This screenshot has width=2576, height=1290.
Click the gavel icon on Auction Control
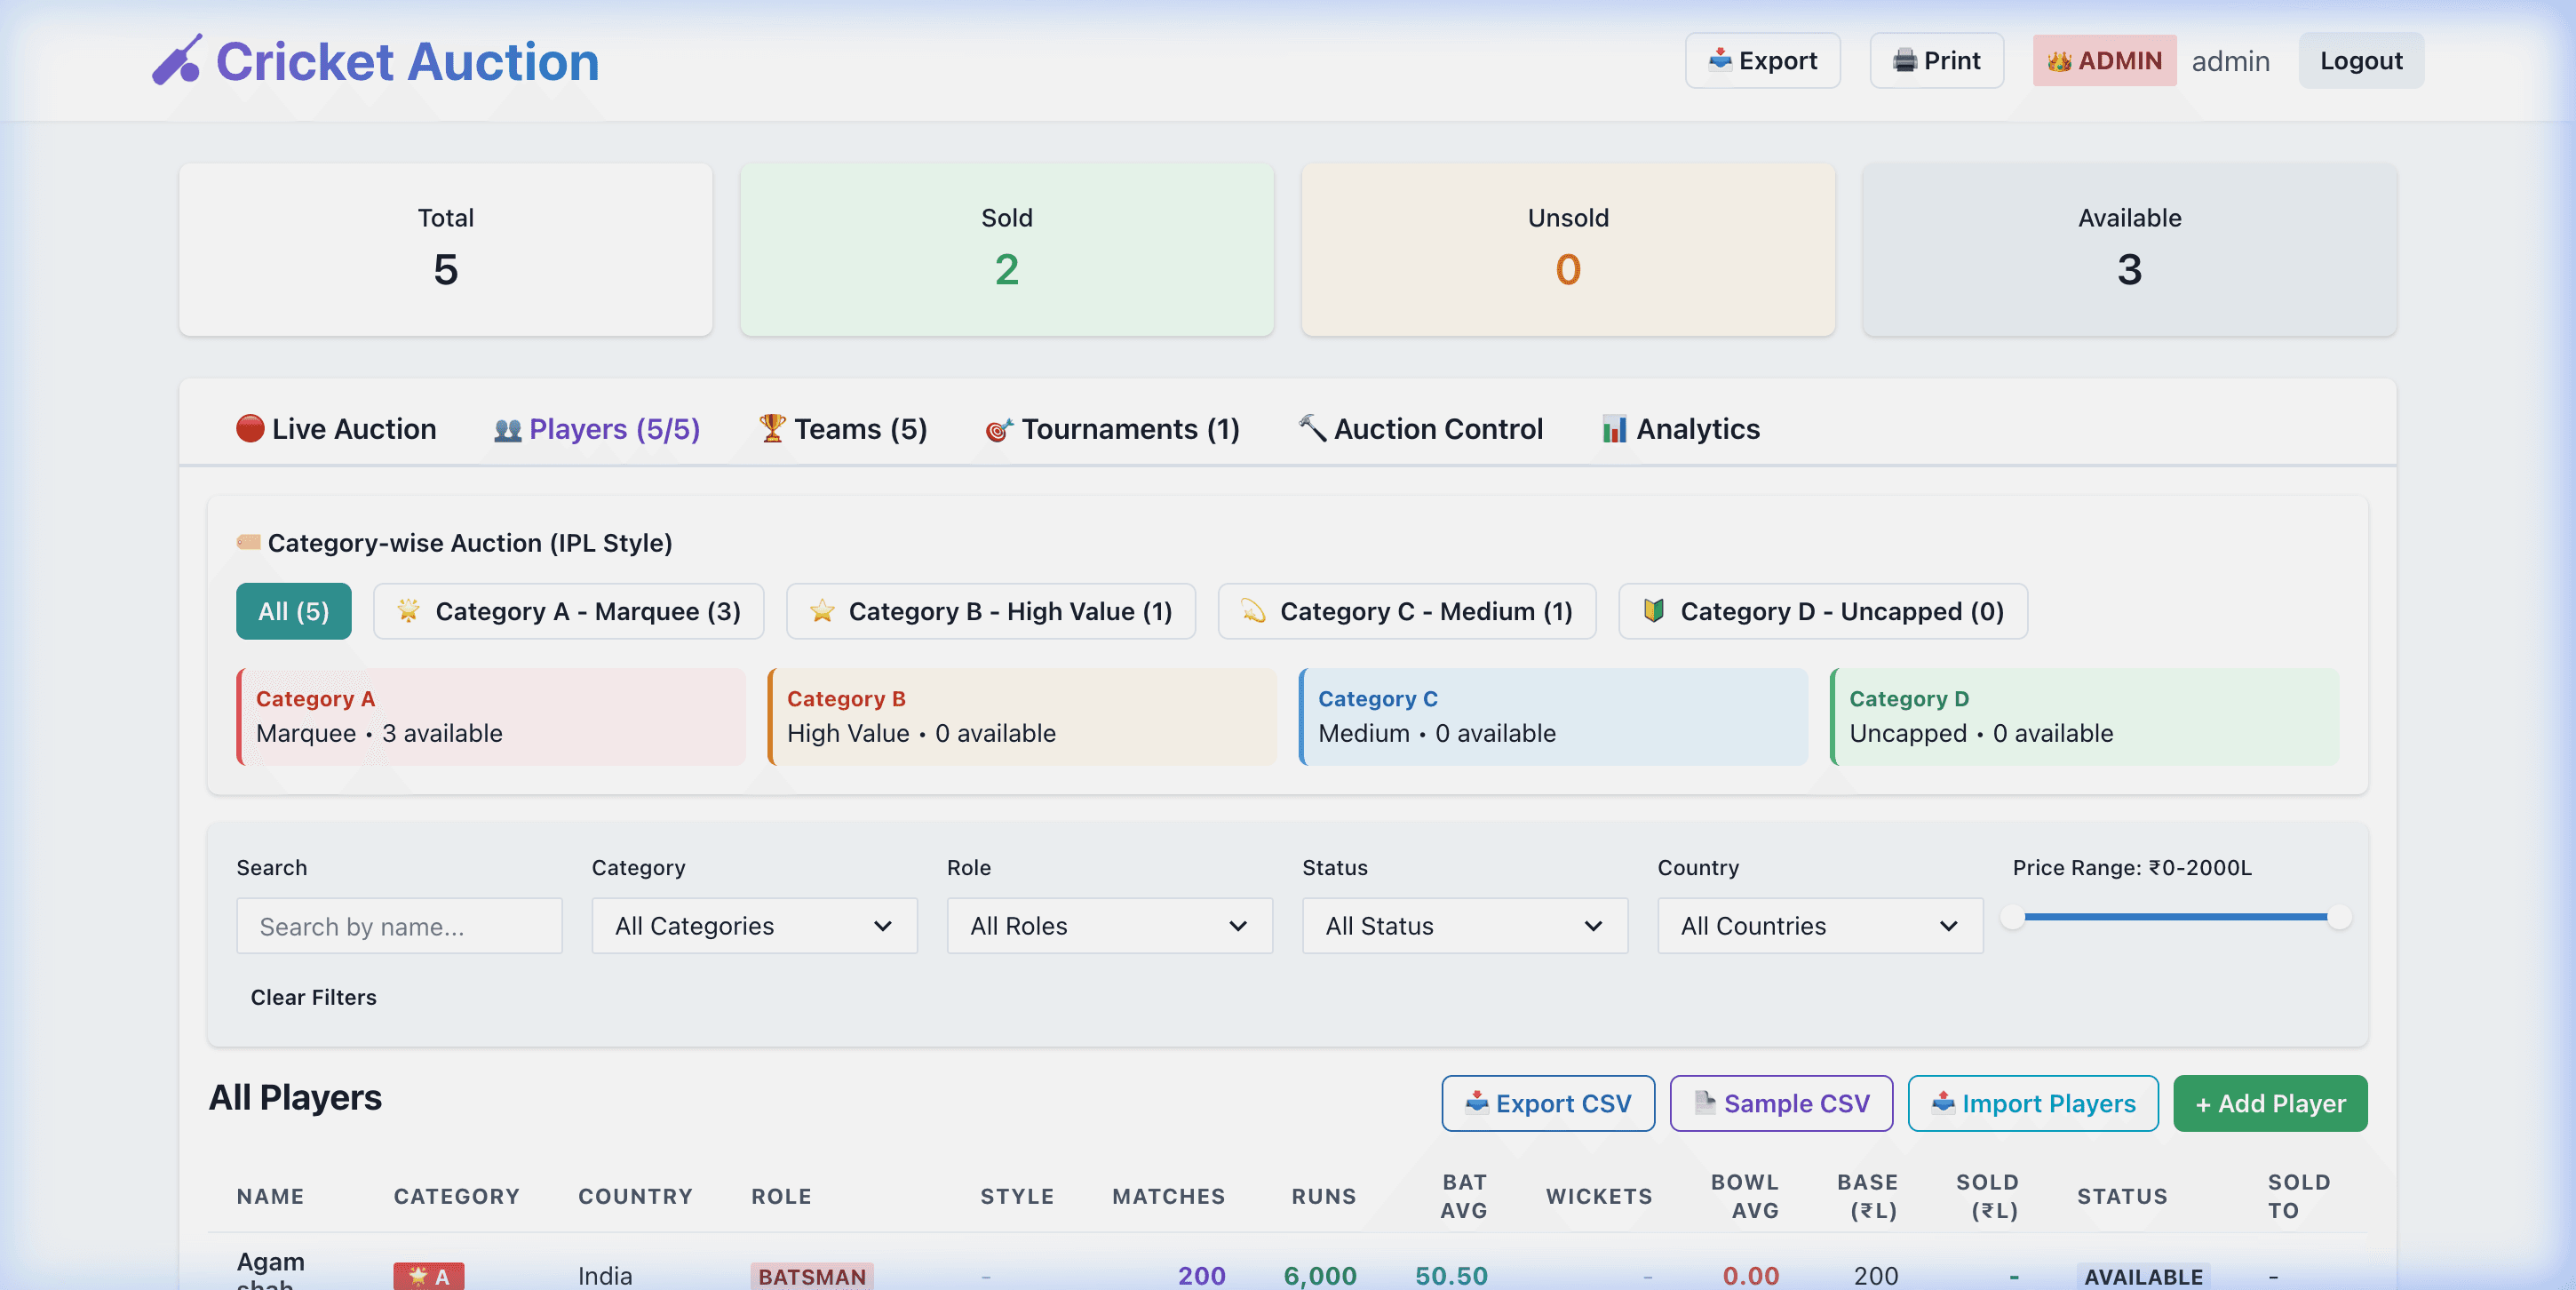pyautogui.click(x=1312, y=428)
